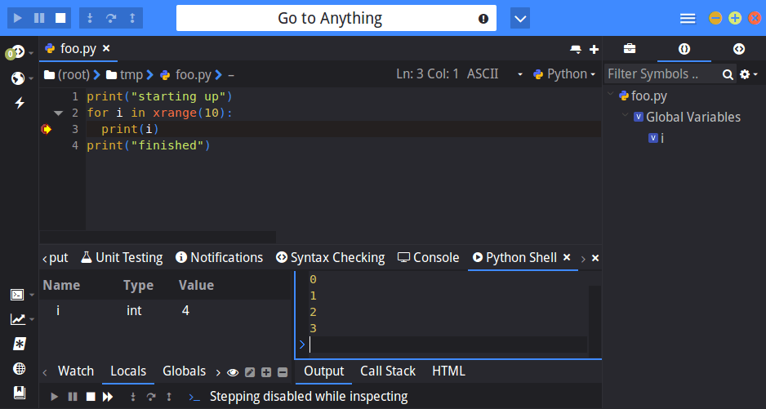Click the Value column header

196,286
